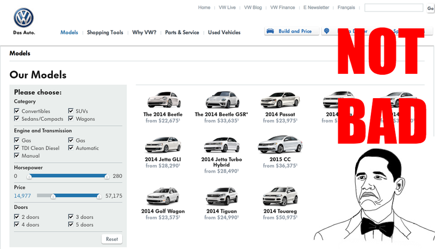The image size is (435, 249).
Task: Uncheck the 2 doors checkbox
Action: (x=17, y=216)
